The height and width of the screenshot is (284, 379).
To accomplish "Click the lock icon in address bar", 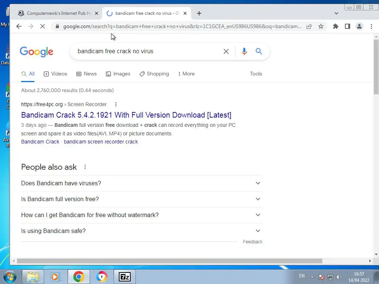I will 57,26.
